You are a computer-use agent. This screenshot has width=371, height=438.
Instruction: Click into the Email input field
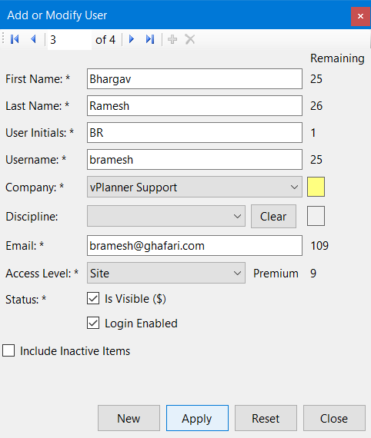click(195, 246)
